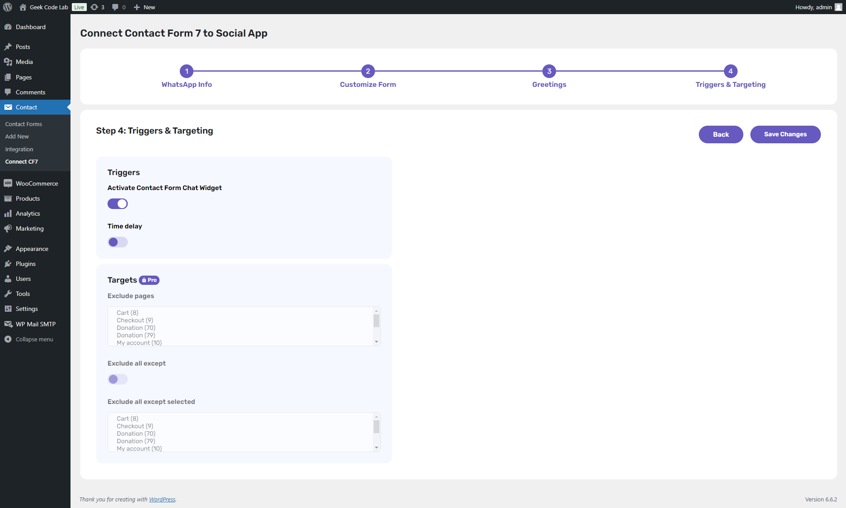Click the WhatsApp Info step label

pyautogui.click(x=187, y=85)
